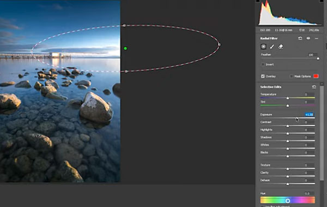Click the green radial filter center pin

(x=125, y=48)
